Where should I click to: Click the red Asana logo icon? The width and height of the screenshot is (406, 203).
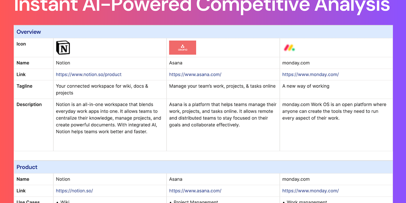182,48
